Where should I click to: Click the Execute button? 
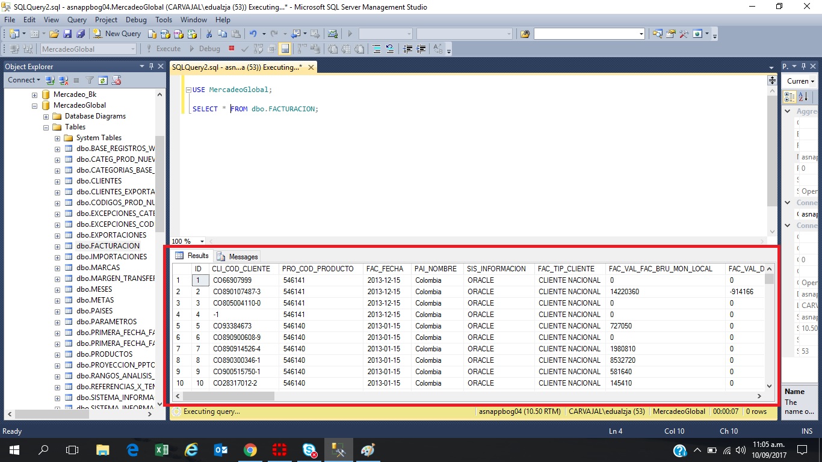[x=168, y=49]
